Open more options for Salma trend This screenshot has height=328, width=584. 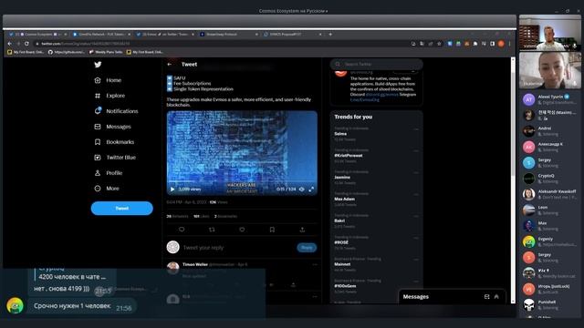tap(416, 128)
